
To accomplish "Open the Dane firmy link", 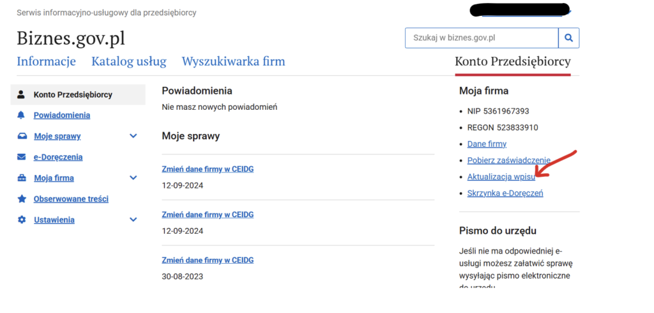I will 487,144.
